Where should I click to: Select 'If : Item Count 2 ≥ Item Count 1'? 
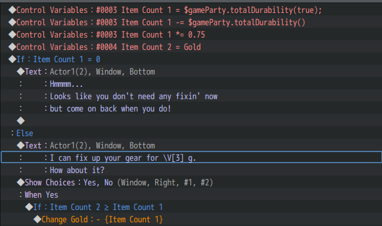(191, 207)
